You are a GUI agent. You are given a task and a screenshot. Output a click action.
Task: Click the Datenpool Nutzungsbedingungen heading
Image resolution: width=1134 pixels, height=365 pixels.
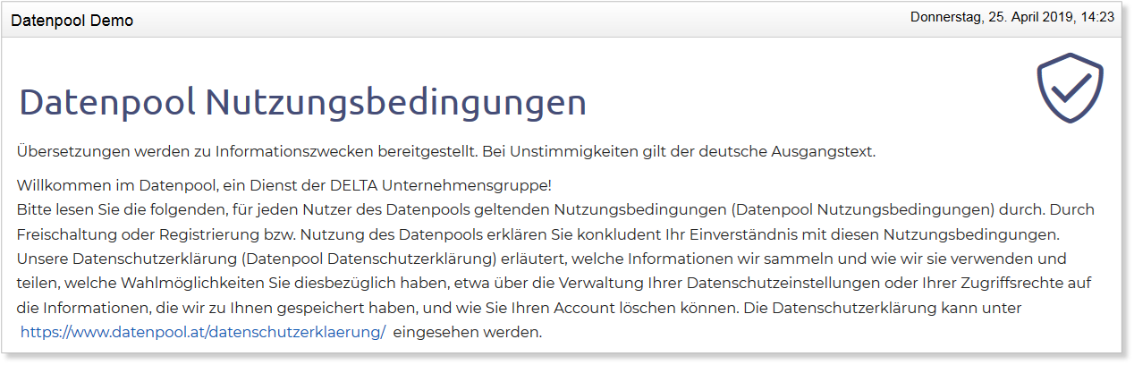click(x=303, y=102)
